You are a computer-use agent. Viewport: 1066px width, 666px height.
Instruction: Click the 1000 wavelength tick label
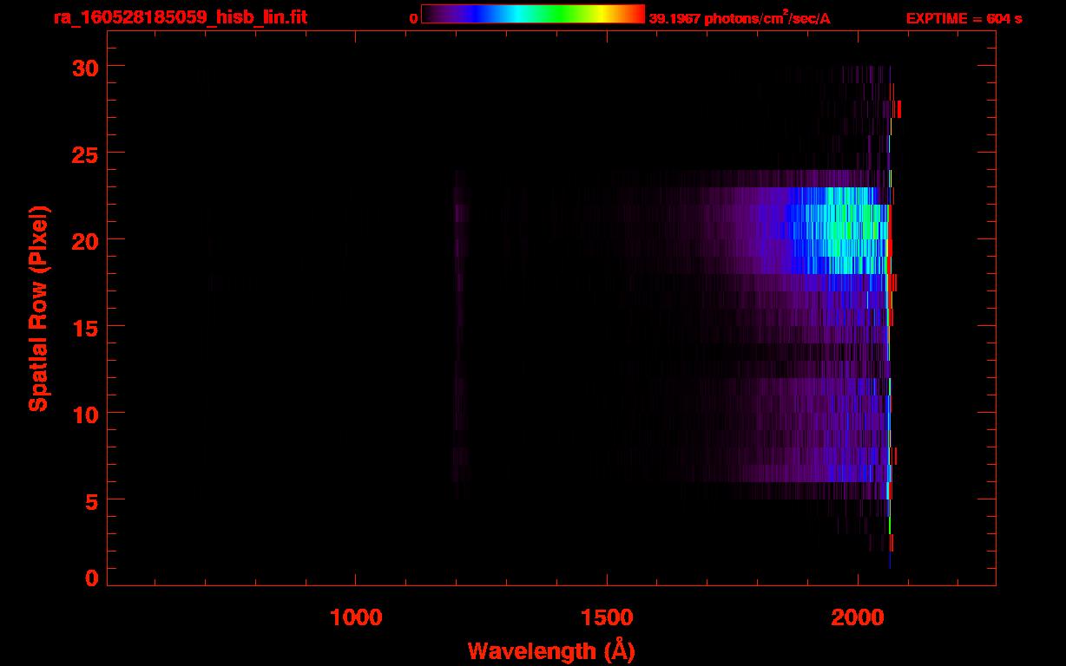pyautogui.click(x=356, y=617)
